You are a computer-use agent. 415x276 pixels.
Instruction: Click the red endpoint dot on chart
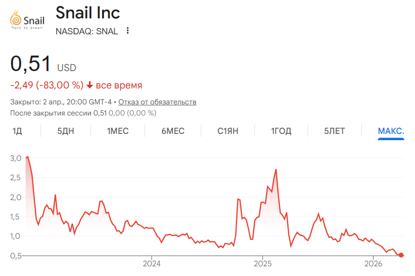pos(401,255)
